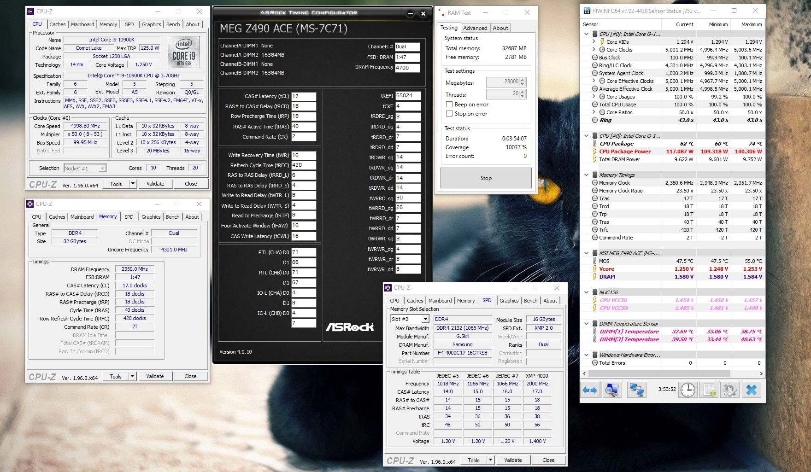The width and height of the screenshot is (811, 472).
Task: Click the CAS# Latency (tCL) field in ASRock
Action: coord(304,96)
